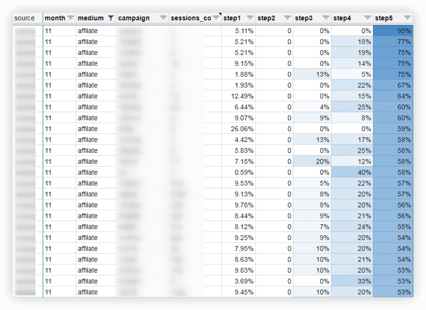Open the step3 column filter icon
426x310 pixels.
pos(325,18)
